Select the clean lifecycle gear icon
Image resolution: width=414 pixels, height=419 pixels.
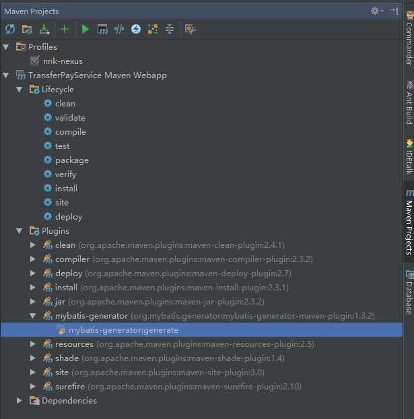pyautogui.click(x=48, y=104)
